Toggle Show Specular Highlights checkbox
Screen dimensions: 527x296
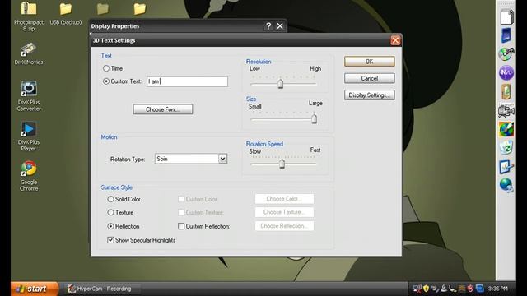point(110,240)
